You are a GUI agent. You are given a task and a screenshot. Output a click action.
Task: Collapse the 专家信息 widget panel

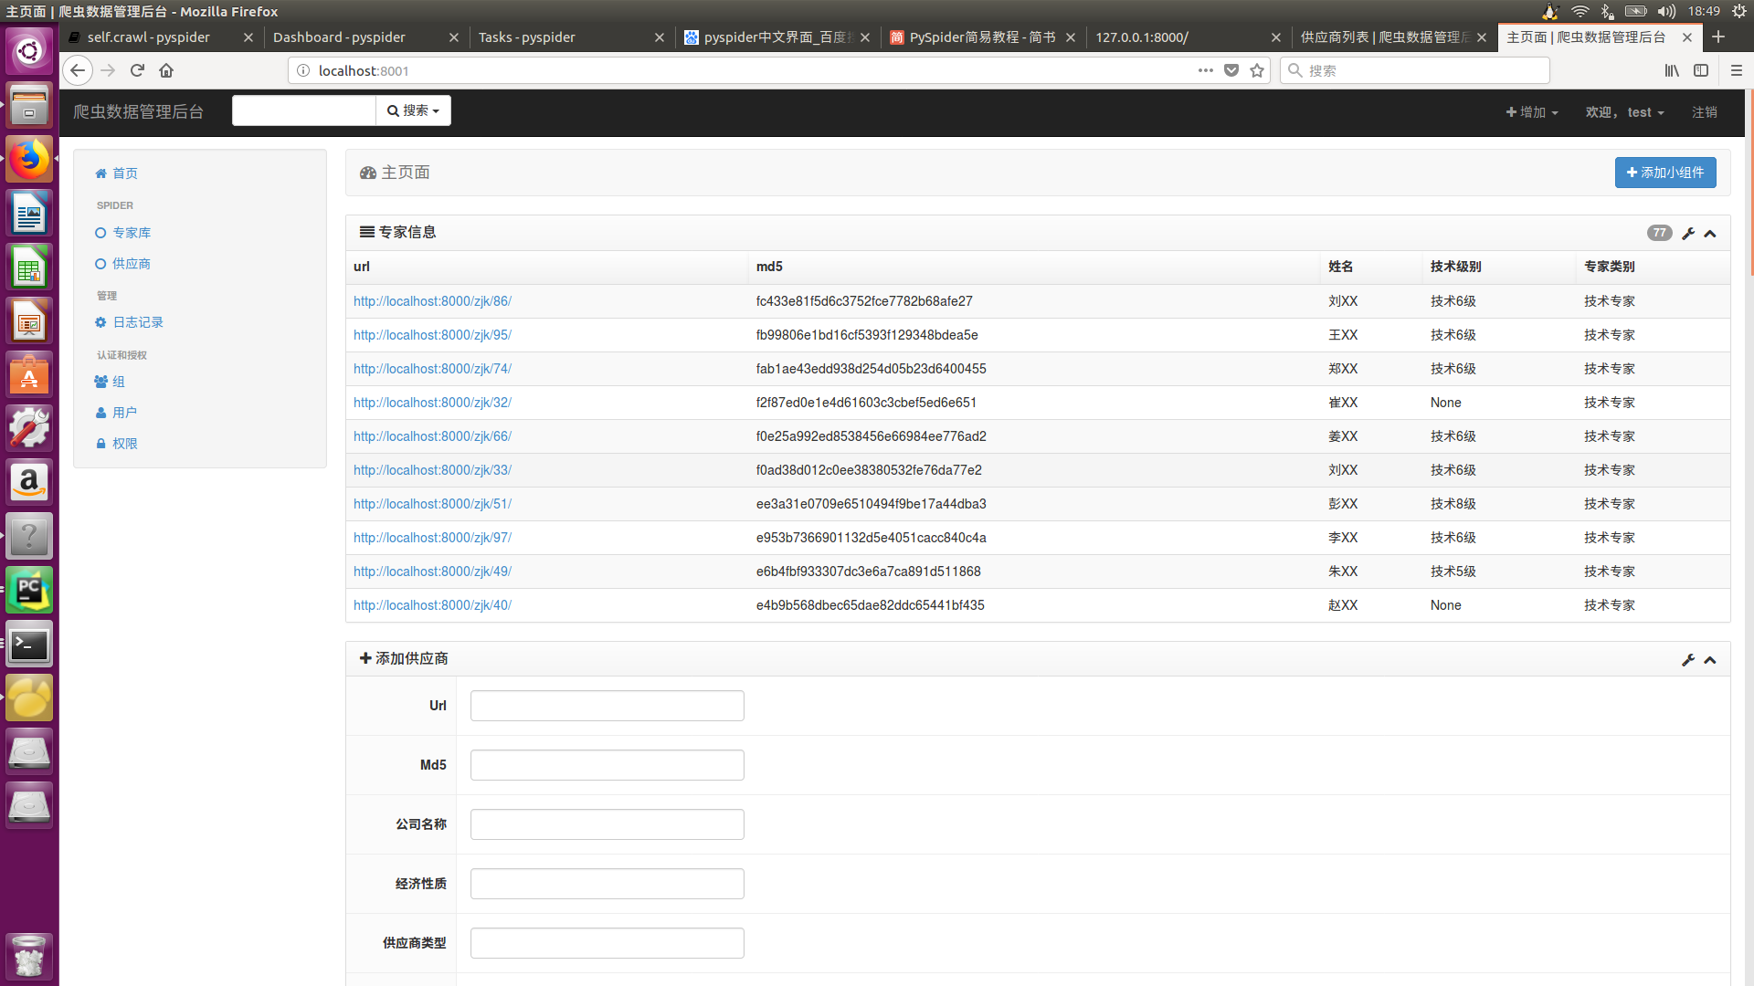tap(1710, 234)
